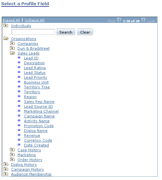The height and width of the screenshot is (180, 162).
Task: Open the Organizations tree link
Action: (24, 39)
